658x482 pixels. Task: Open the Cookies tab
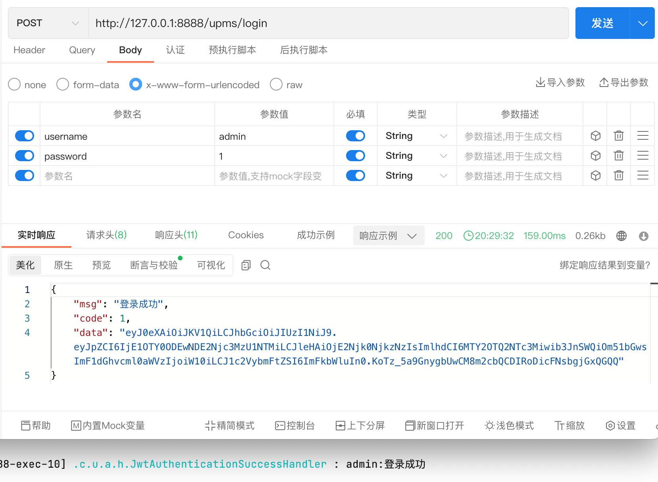pos(246,235)
